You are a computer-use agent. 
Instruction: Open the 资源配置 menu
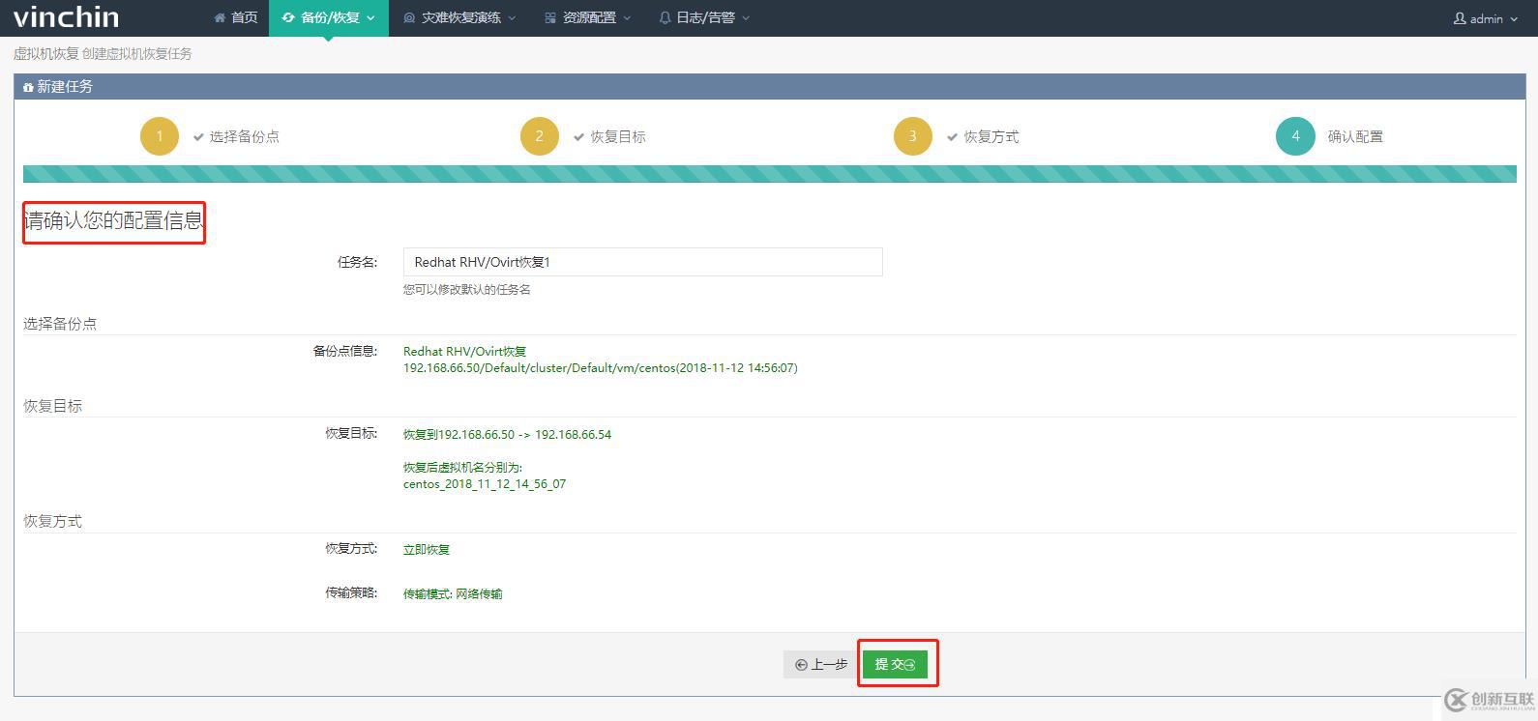tap(587, 17)
